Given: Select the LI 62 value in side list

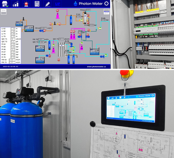Looking at the screenshot, I should [x=13, y=28].
